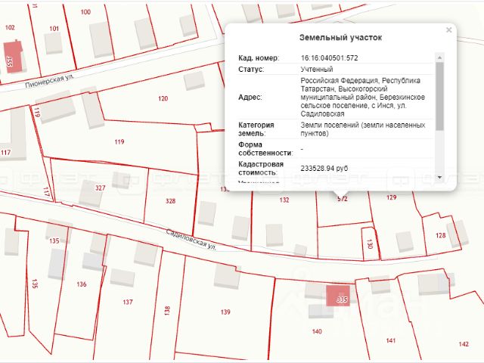Select parcel 137 on the map
Screen dimensions: 484x363
[128, 302]
